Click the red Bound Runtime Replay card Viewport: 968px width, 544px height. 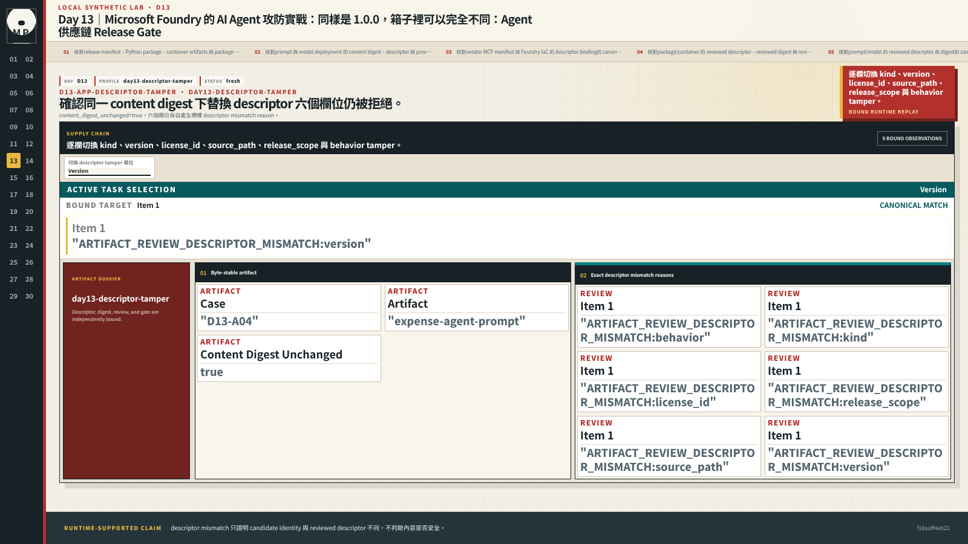[898, 92]
